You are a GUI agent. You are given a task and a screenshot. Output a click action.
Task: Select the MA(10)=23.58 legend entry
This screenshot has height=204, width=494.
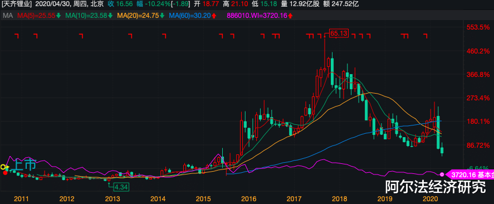pos(87,16)
